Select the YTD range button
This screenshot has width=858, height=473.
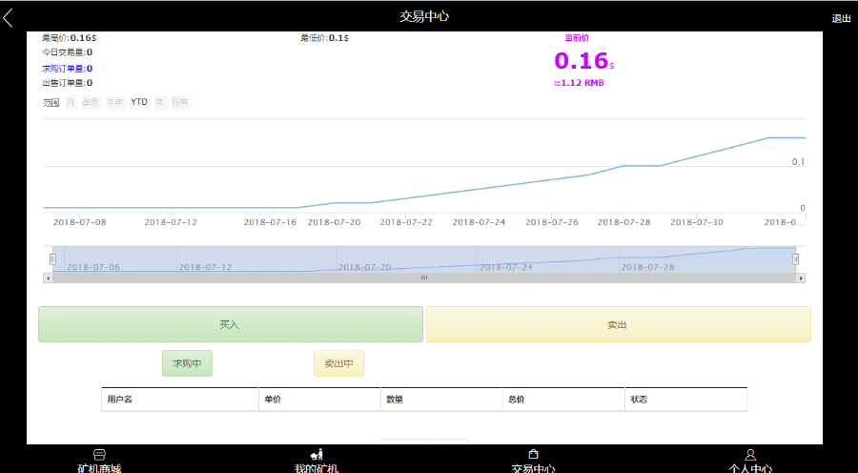139,102
